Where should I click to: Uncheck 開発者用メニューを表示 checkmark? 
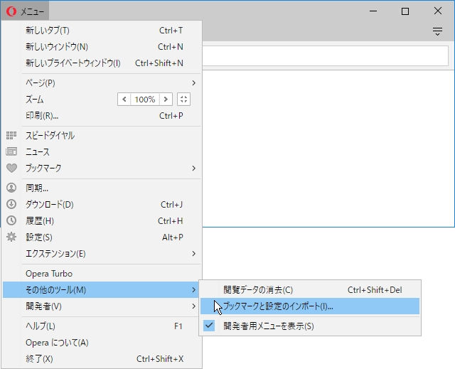coord(209,326)
